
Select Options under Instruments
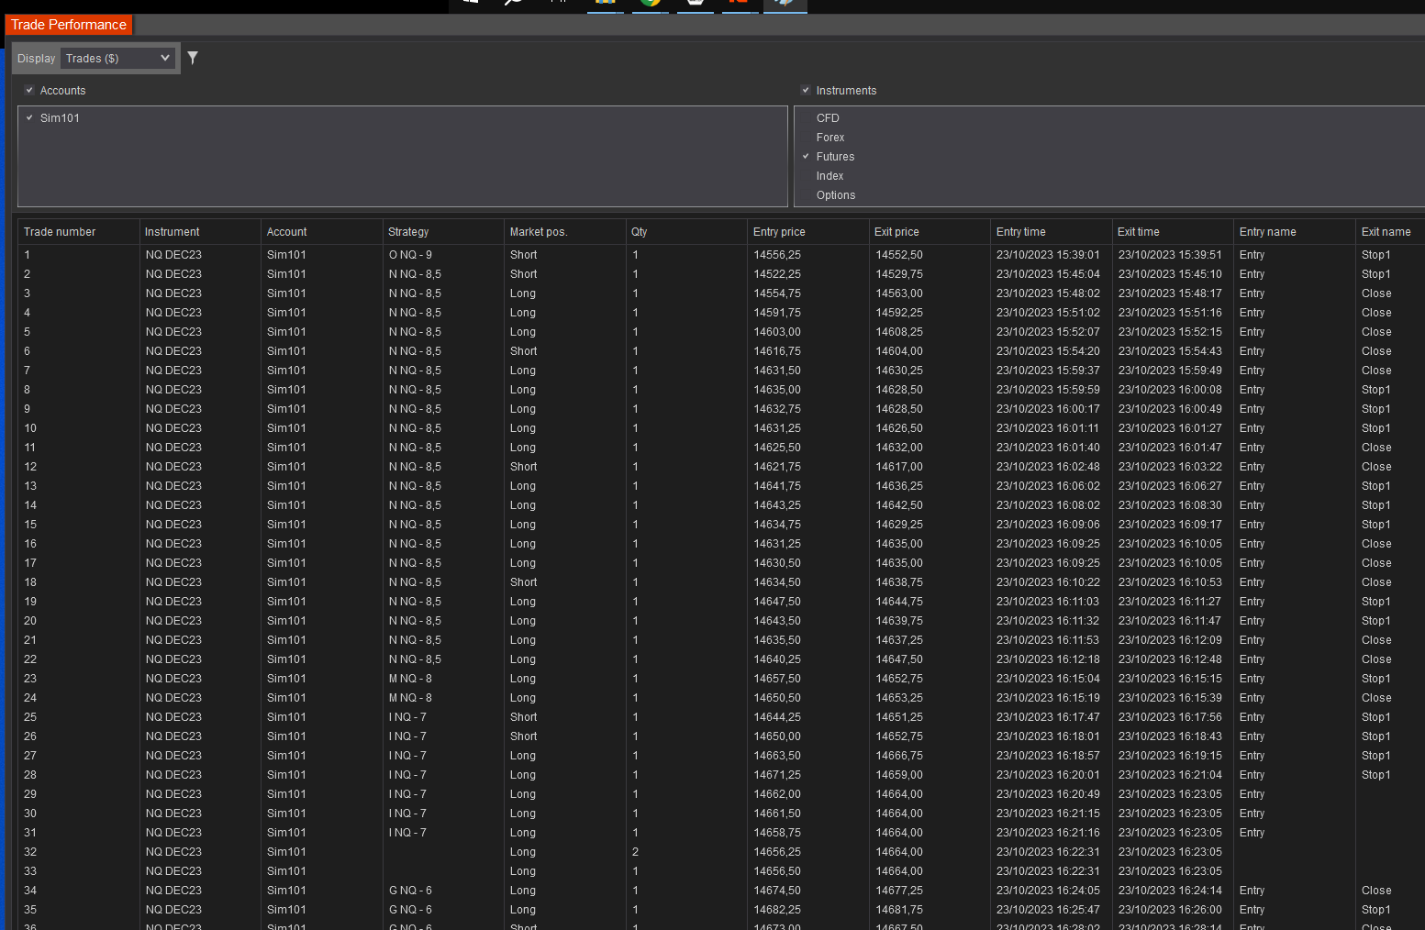(805, 194)
